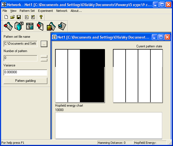Screen dimensions: 173x146
Task: Click the browse '...' button for pattern file
Action: pos(44,44)
